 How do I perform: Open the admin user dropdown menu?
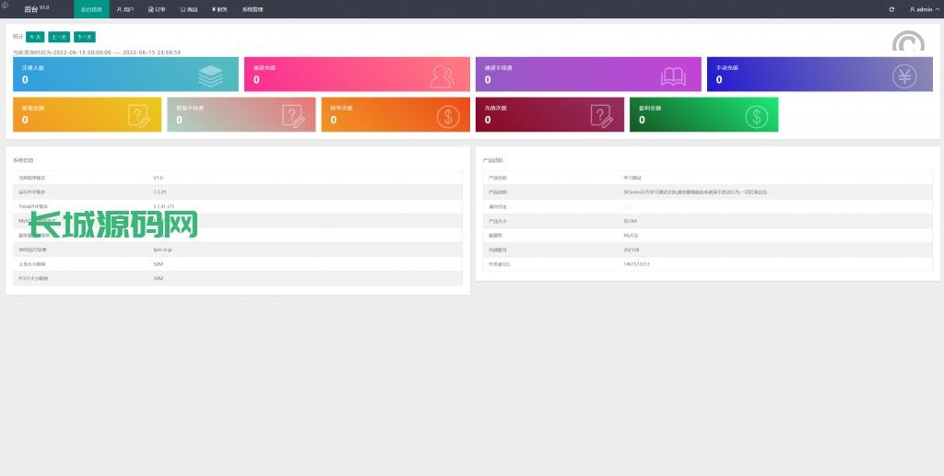pos(923,9)
